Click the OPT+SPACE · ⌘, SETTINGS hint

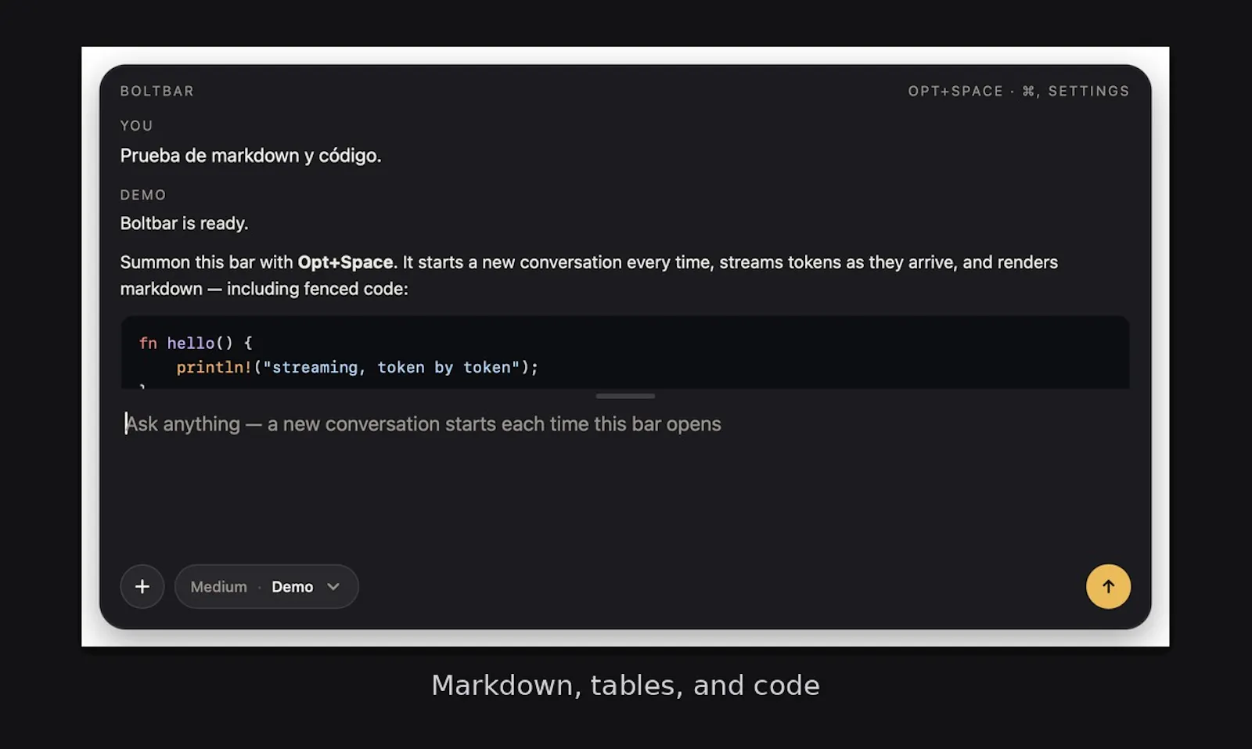[x=1019, y=91]
